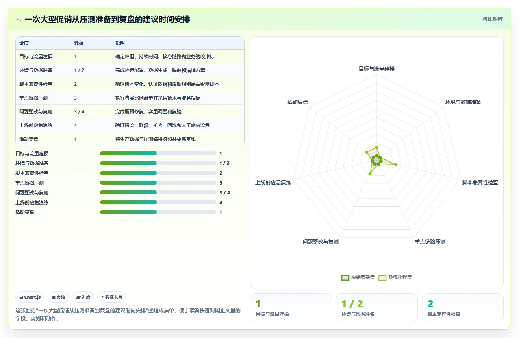Screen dimensions: 519x338
Task: Click the 重点链路压测 radar axis label
Action: pyautogui.click(x=430, y=242)
